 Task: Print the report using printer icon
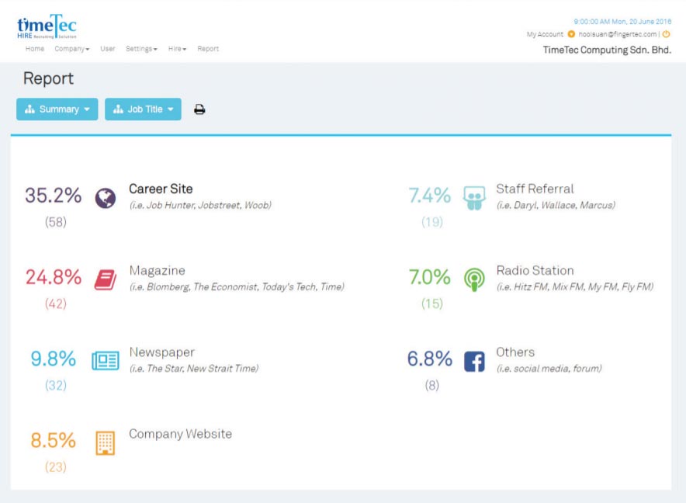click(199, 109)
